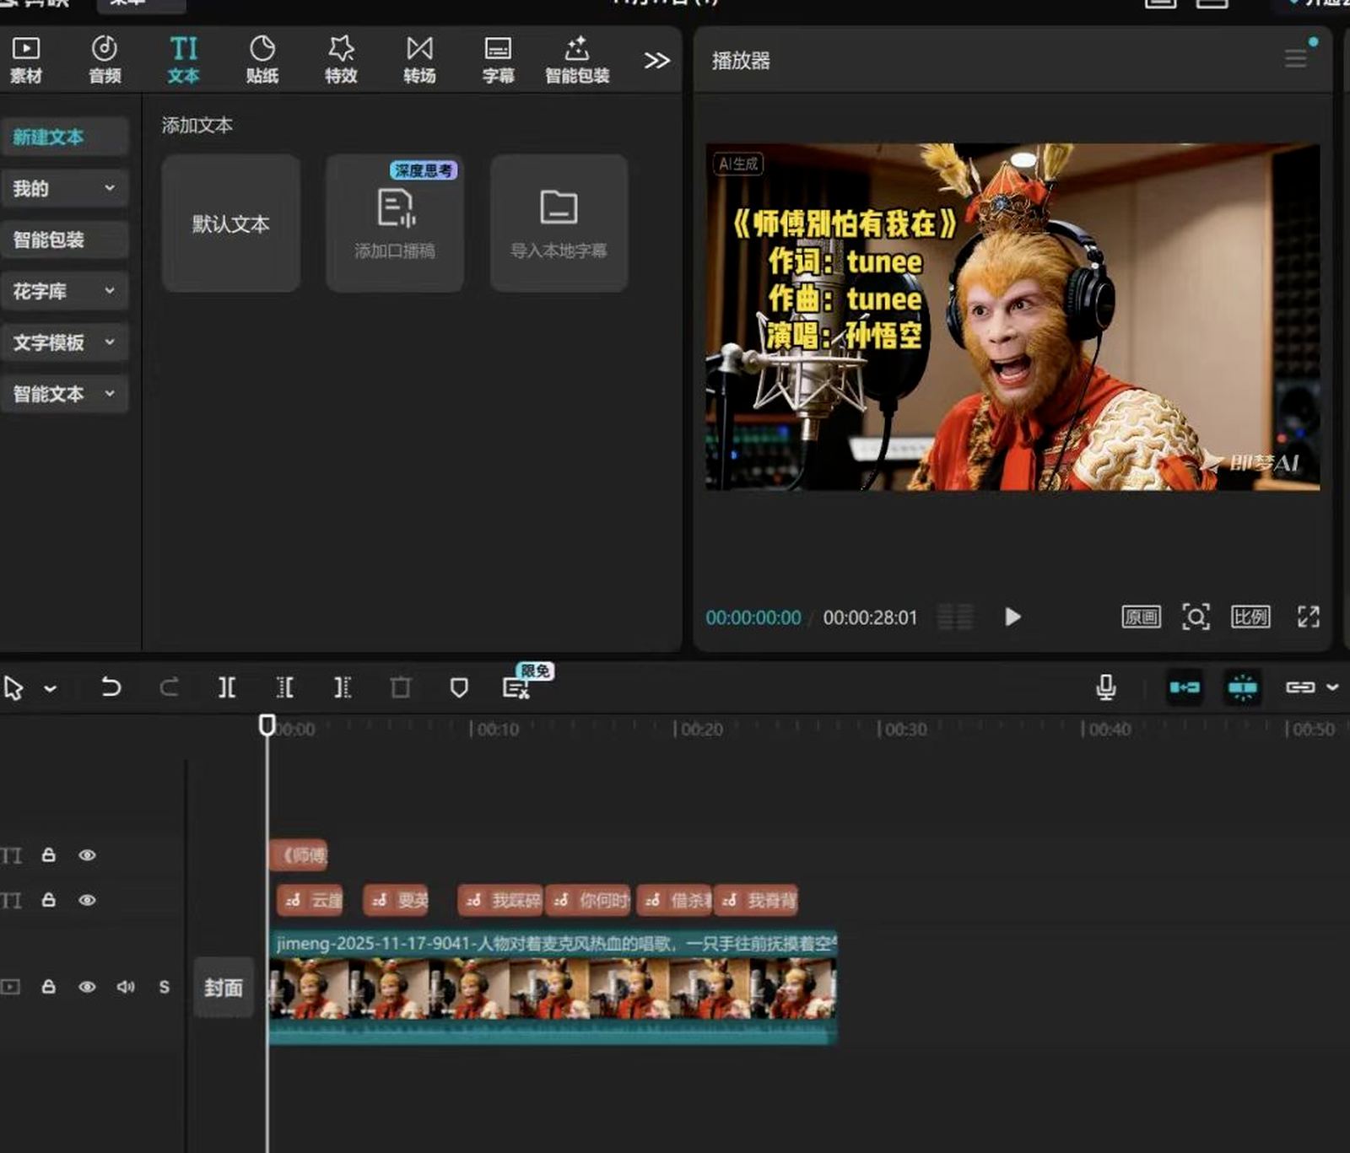Open the 转场 transitions panel
The width and height of the screenshot is (1350, 1153).
[x=419, y=59]
